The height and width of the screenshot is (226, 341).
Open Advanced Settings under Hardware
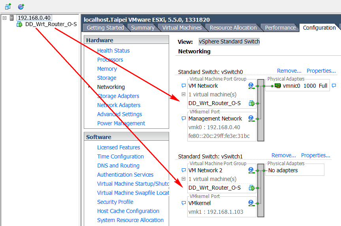119,114
